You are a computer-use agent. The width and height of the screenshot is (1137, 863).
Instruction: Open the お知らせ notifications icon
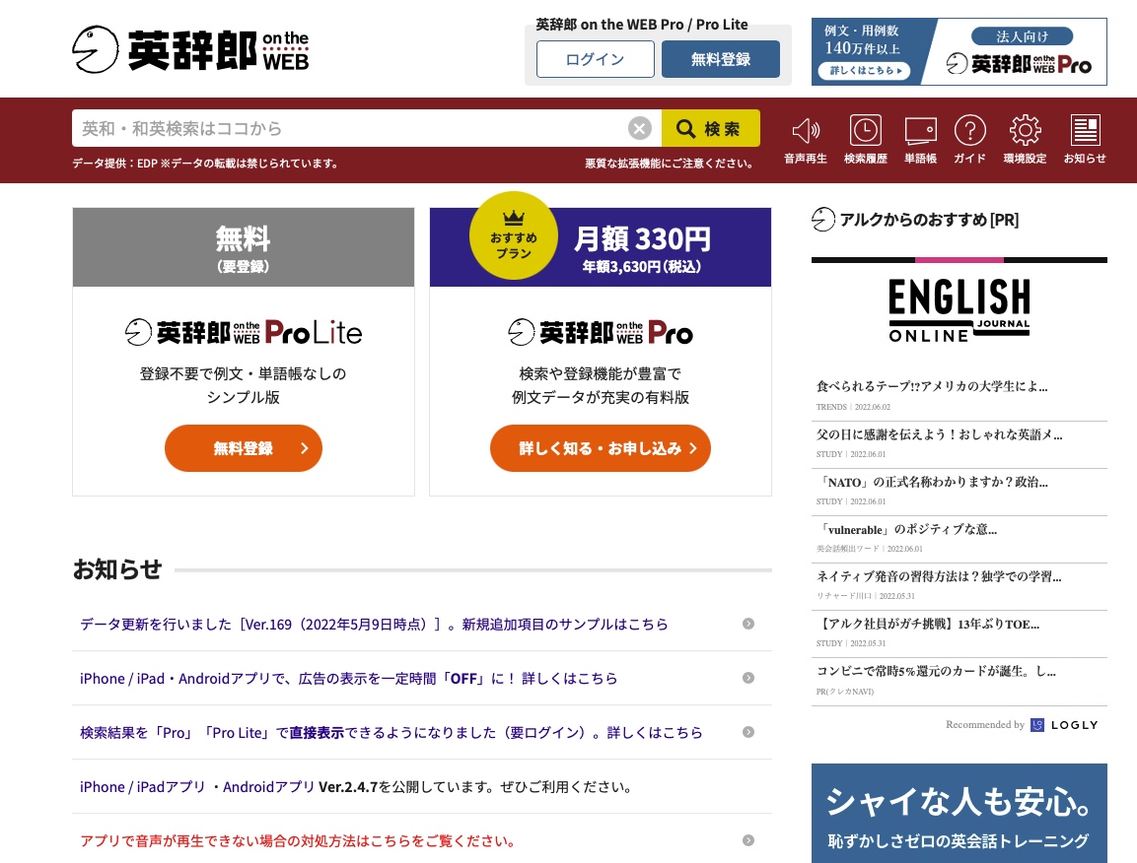coord(1085,129)
